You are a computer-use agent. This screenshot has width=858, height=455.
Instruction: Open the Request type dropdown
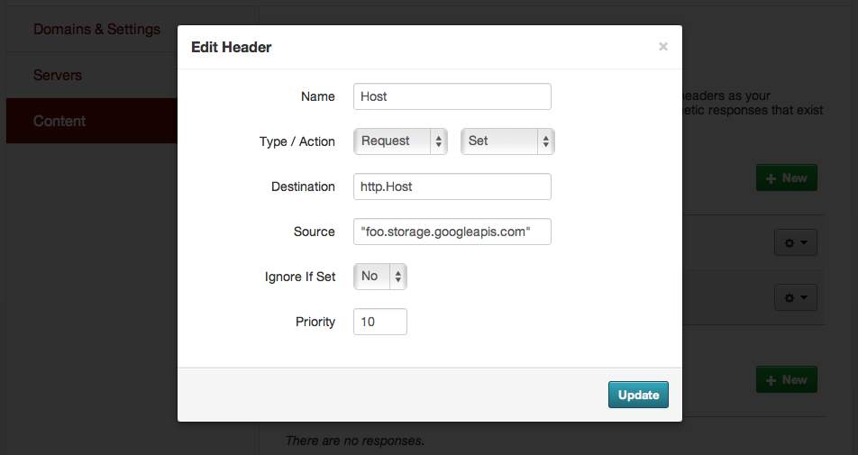(400, 141)
